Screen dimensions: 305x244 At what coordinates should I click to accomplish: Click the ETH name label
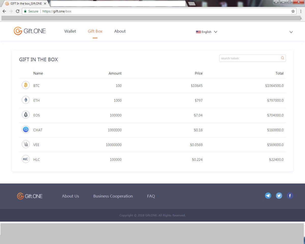(x=37, y=100)
